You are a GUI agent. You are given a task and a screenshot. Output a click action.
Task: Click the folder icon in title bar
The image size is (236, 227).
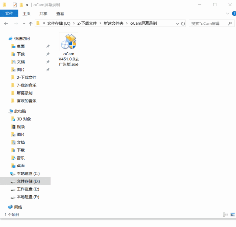(x=4, y=5)
